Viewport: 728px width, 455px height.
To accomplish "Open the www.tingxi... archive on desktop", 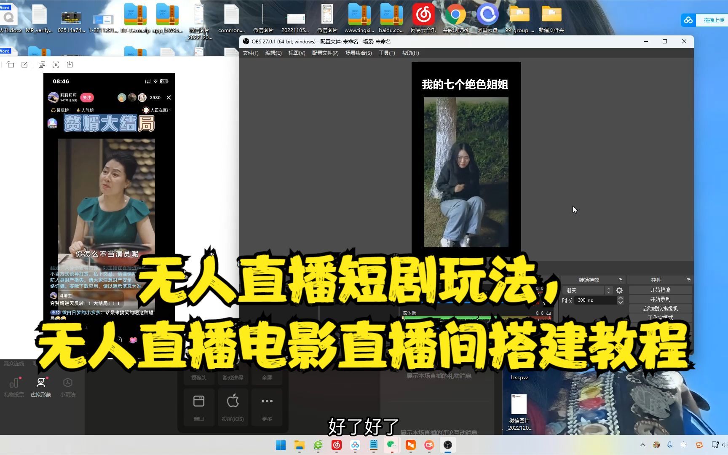I will click(359, 18).
